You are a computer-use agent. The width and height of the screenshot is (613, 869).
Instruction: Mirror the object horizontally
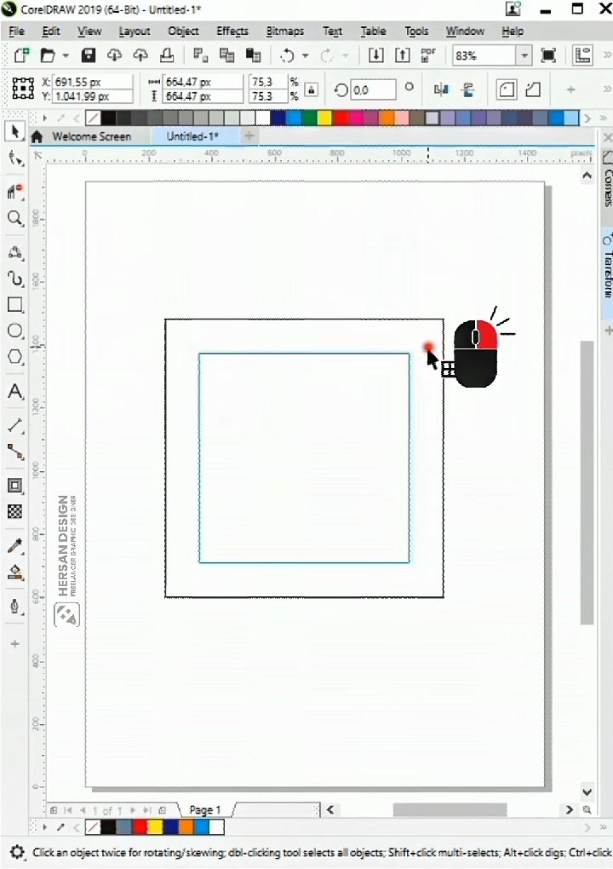(x=441, y=89)
